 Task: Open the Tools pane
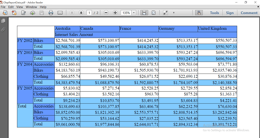[x=214, y=13]
